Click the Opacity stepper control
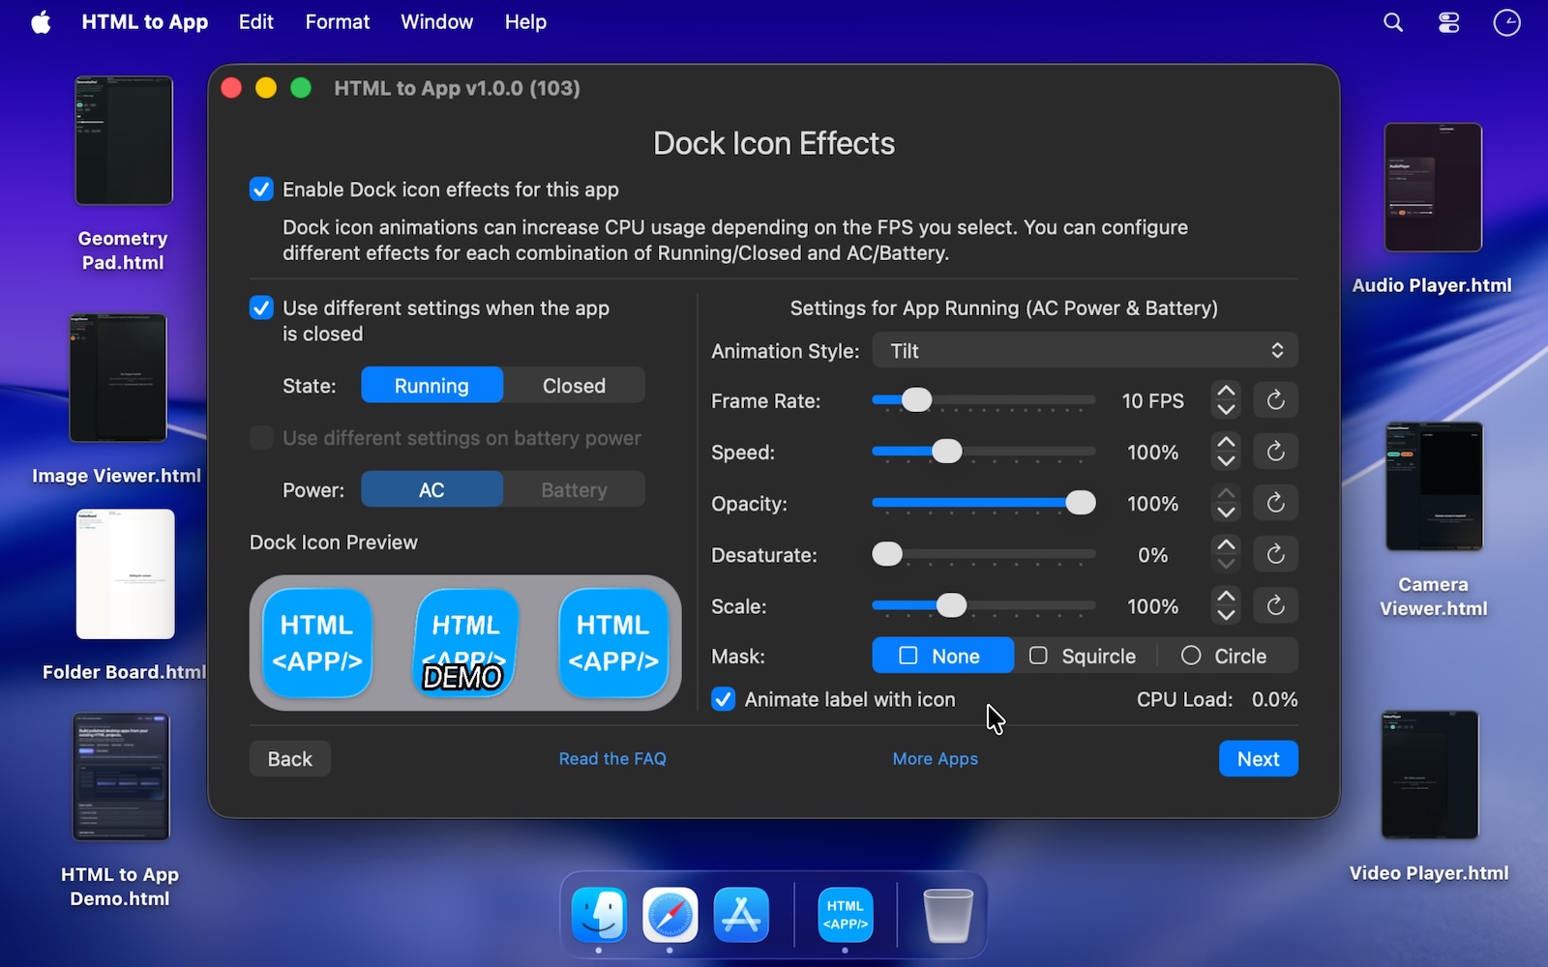1548x967 pixels. pos(1226,504)
